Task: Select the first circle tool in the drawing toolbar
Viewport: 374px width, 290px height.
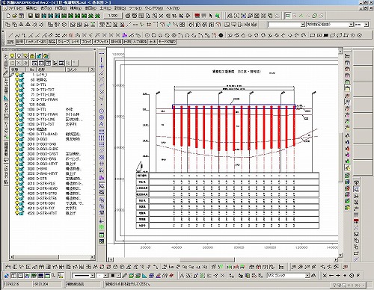Action: (x=147, y=35)
